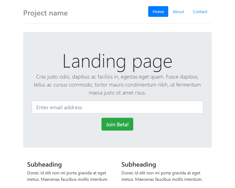Click the right column Donec id elit paragraph
235x188 pixels.
(162, 176)
